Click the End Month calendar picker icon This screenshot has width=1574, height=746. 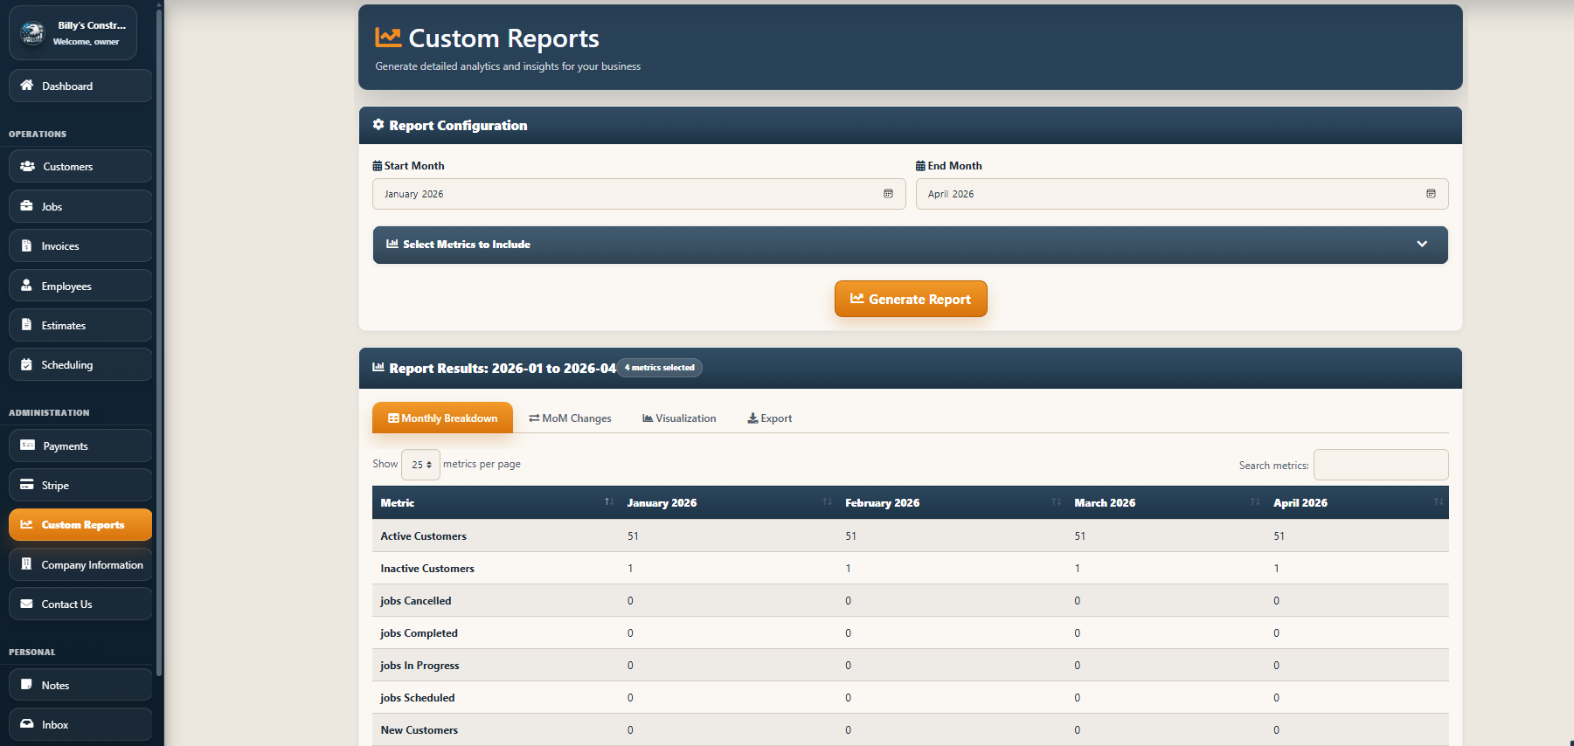(1431, 194)
